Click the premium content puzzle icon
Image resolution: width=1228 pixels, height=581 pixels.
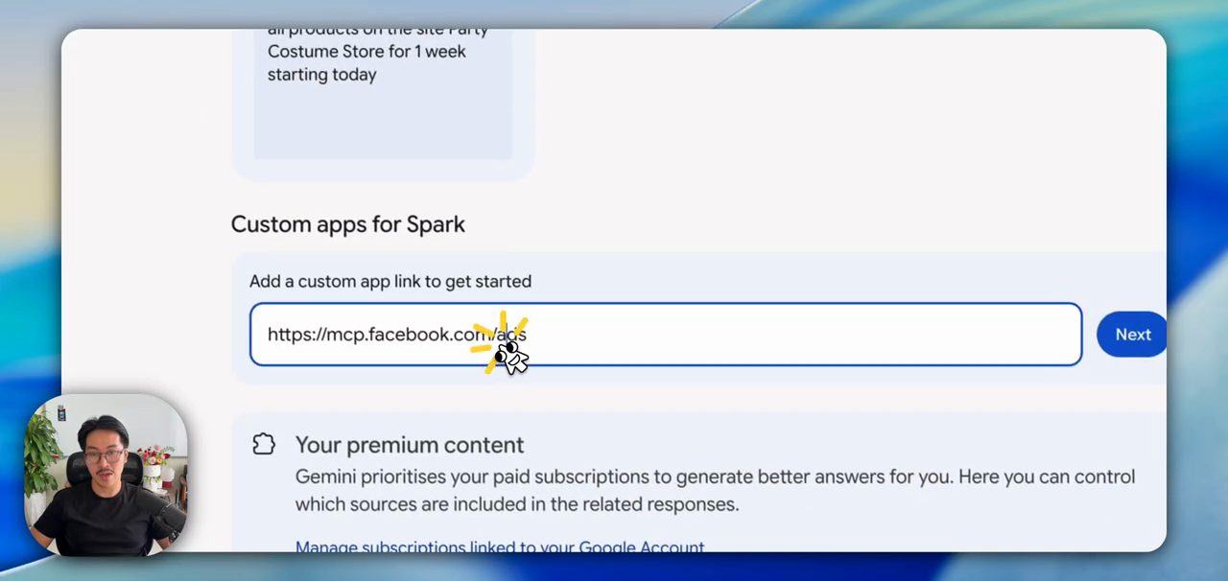click(264, 444)
